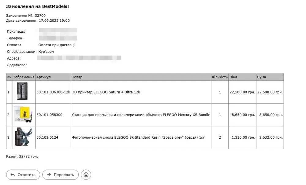Click article code 50.101.036300-12k
Image resolution: width=306 pixels, height=185 pixels.
(53, 92)
